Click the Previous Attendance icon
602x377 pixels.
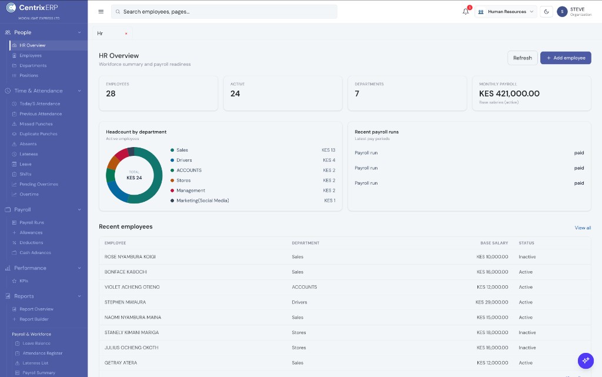[x=14, y=114]
